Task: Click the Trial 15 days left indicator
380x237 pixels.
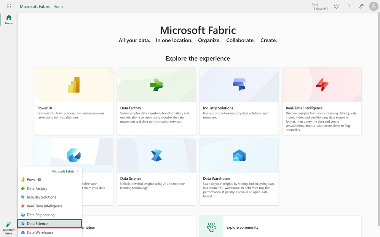Action: 320,6
